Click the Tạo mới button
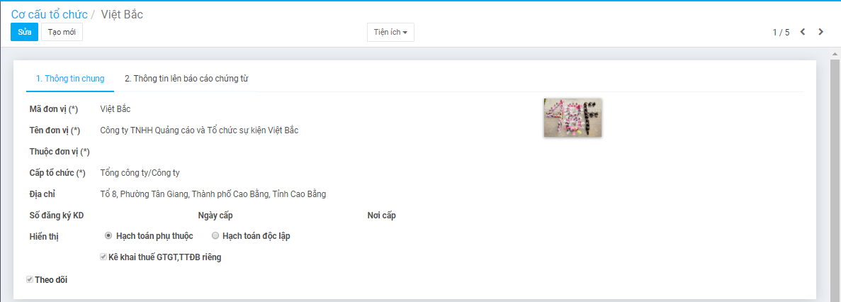This screenshot has width=841, height=302. tap(62, 32)
